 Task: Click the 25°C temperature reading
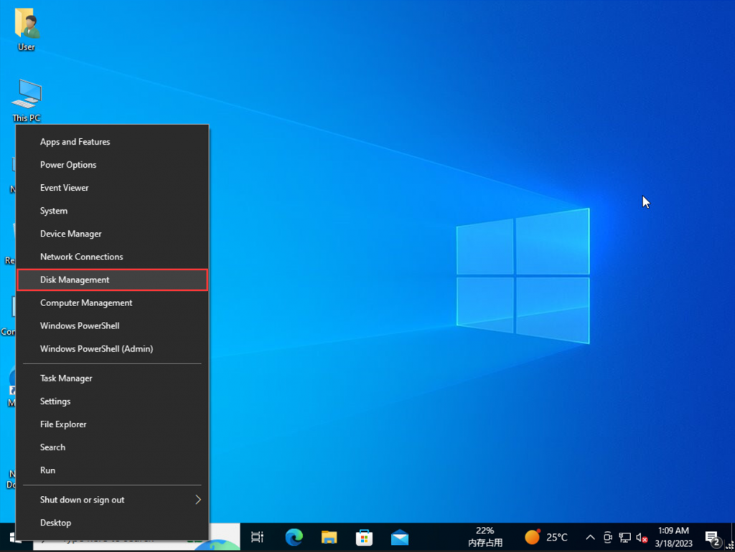(557, 538)
